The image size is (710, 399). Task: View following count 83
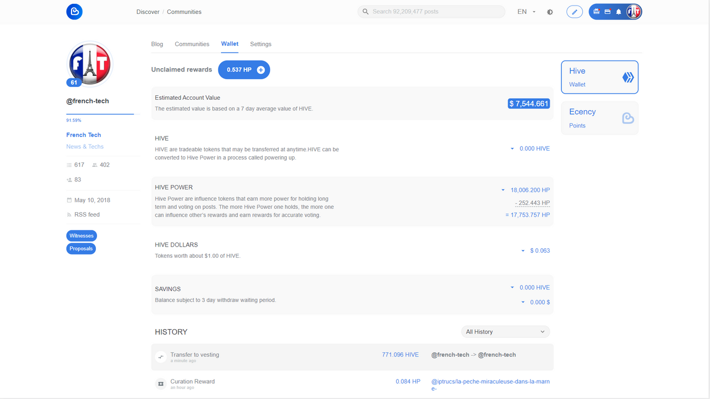click(x=74, y=180)
